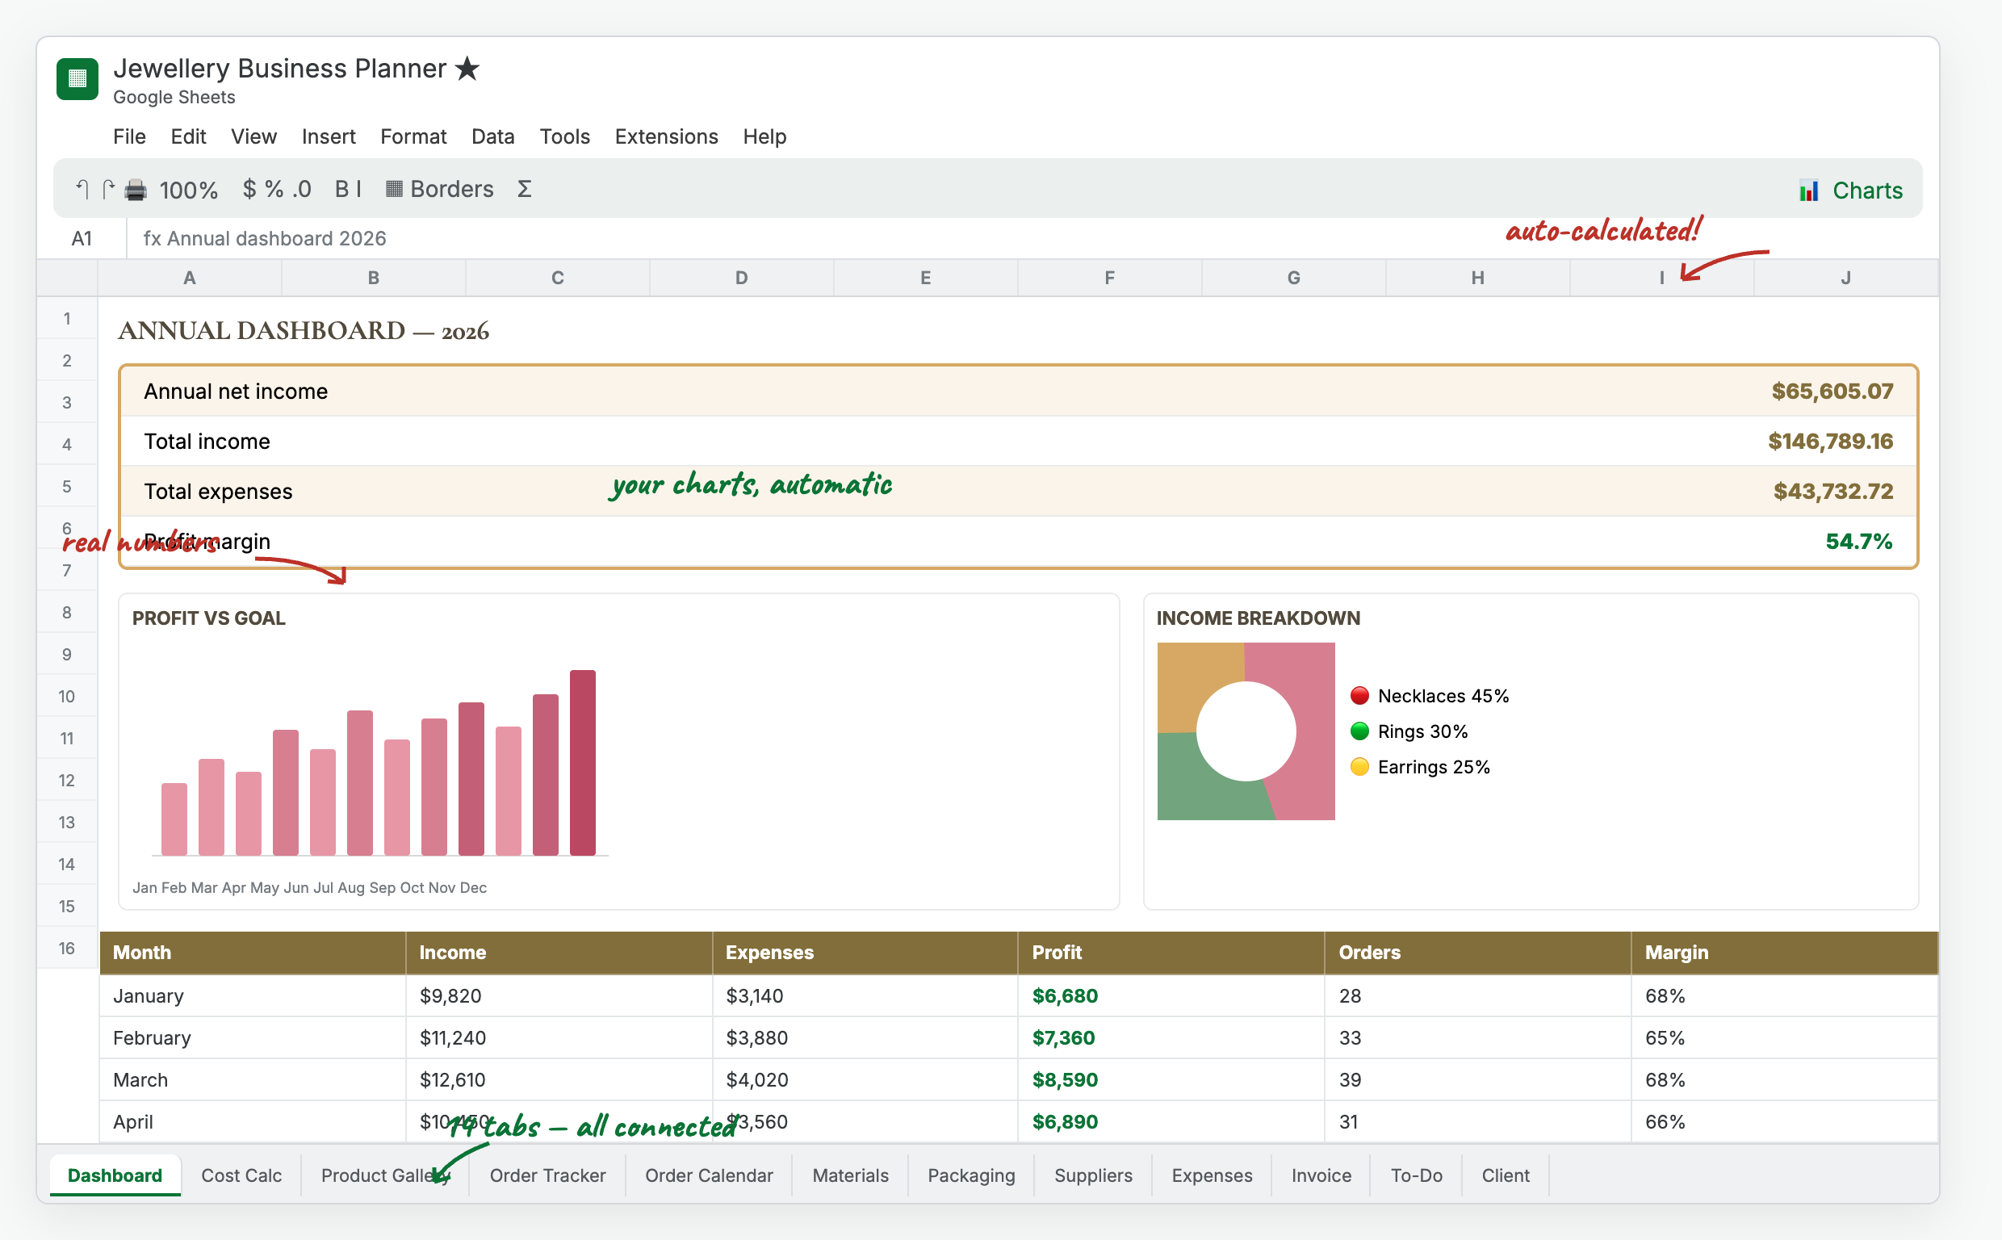Switch to the Expenses tab

[1212, 1175]
